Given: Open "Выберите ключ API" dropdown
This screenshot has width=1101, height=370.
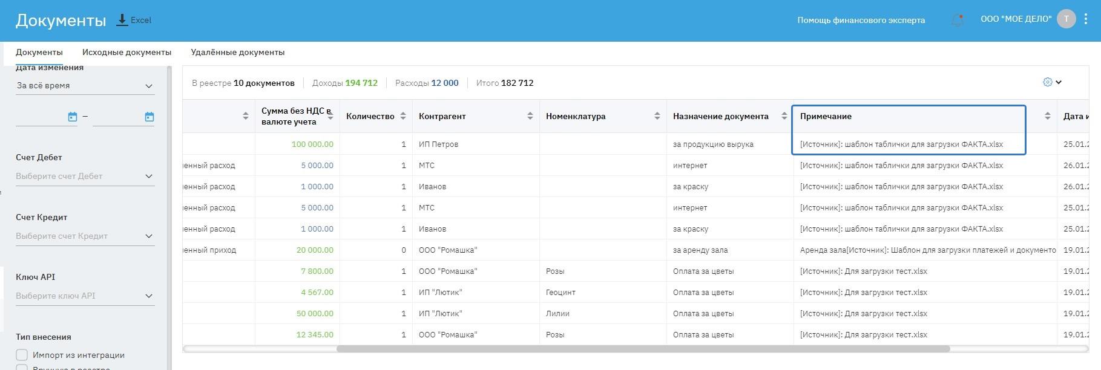Looking at the screenshot, I should 85,296.
